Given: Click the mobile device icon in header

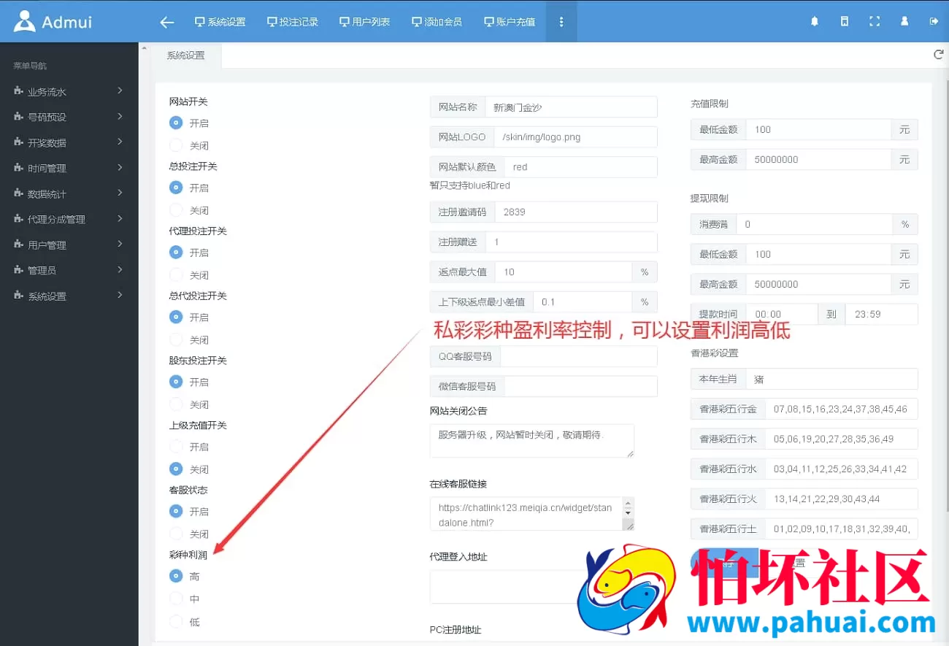Looking at the screenshot, I should pos(844,21).
